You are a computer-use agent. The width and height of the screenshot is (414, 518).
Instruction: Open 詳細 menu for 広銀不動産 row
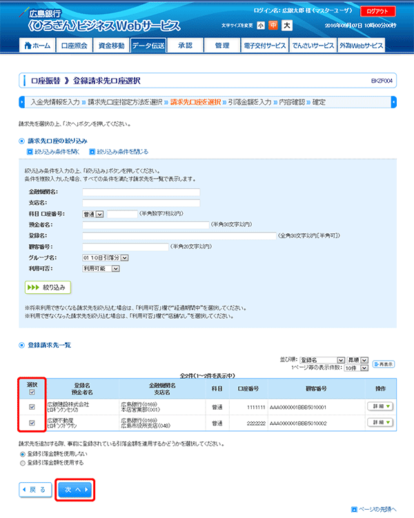pyautogui.click(x=380, y=422)
